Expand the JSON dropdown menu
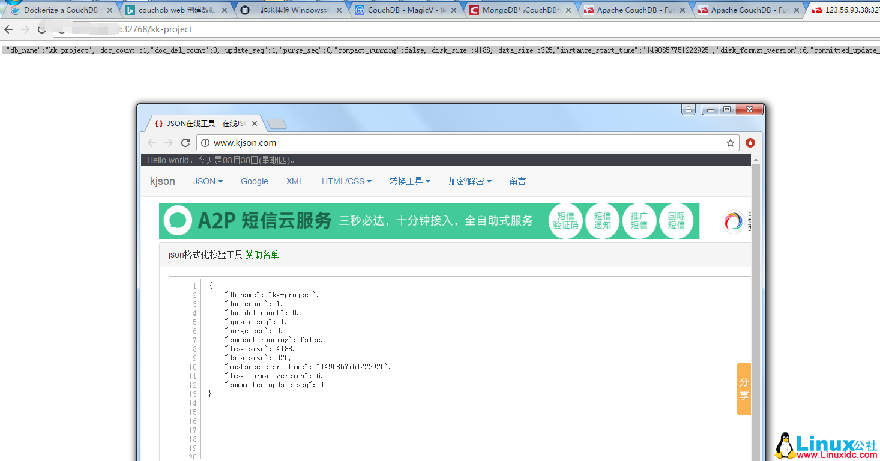 (207, 181)
